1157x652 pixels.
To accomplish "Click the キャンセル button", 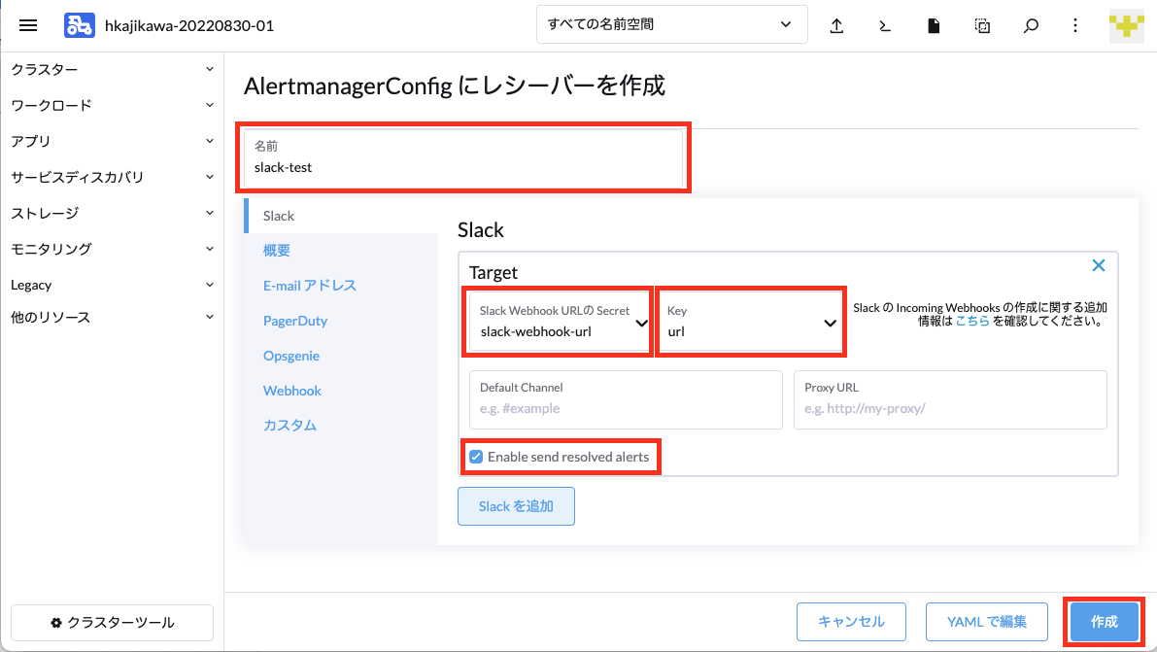I will [x=851, y=622].
